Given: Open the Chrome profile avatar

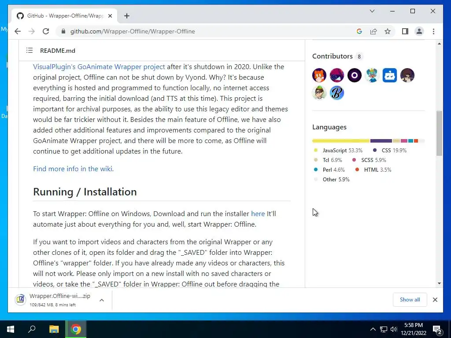Looking at the screenshot, I should point(419,31).
